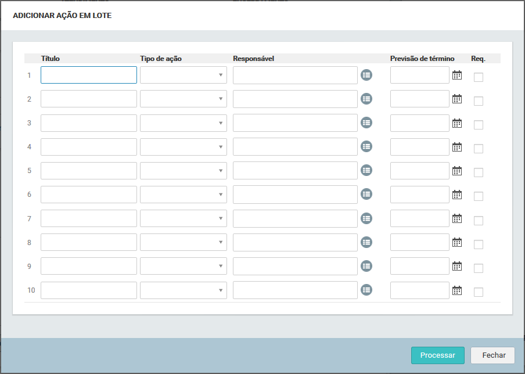Image resolution: width=525 pixels, height=374 pixels.
Task: Open the calendar picker for row 9
Action: click(457, 266)
